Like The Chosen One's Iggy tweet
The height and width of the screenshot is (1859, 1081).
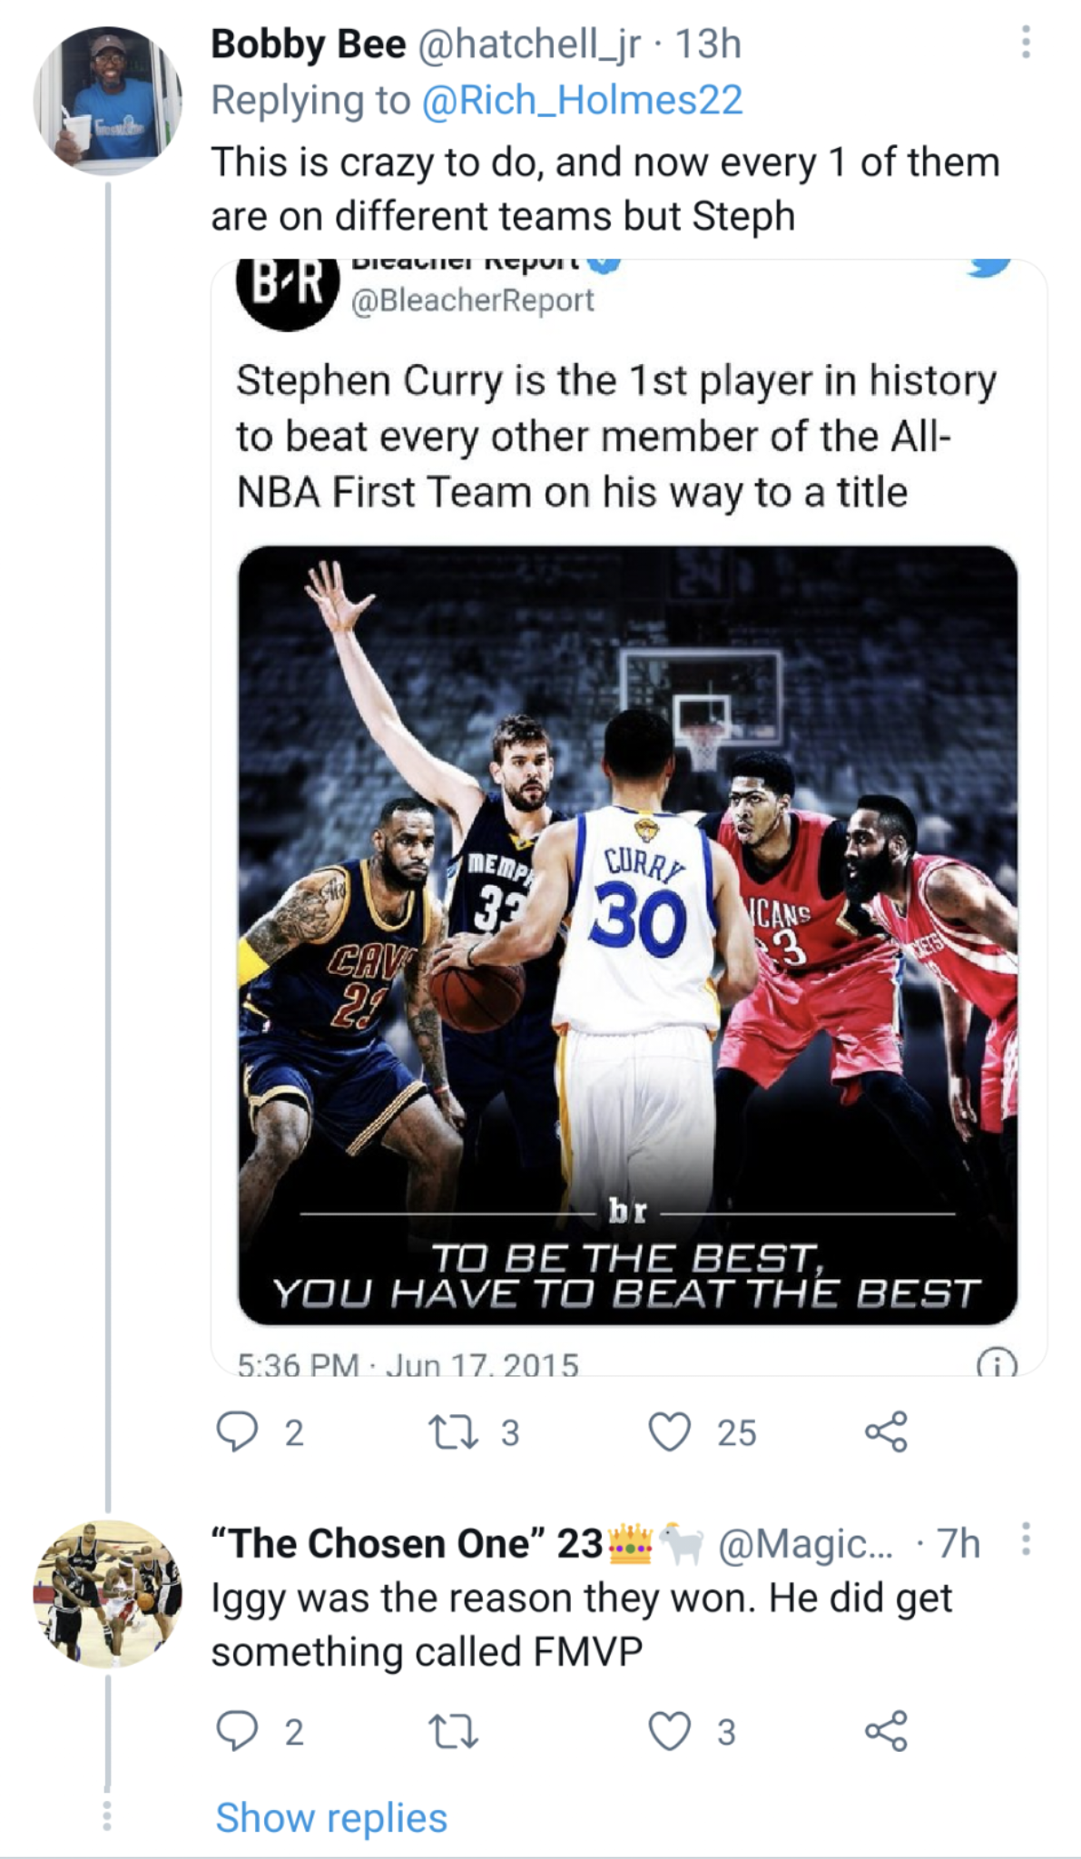click(x=670, y=1731)
